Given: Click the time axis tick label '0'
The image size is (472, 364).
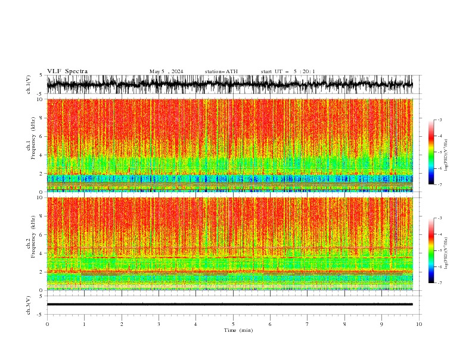Looking at the screenshot, I should [x=47, y=324].
